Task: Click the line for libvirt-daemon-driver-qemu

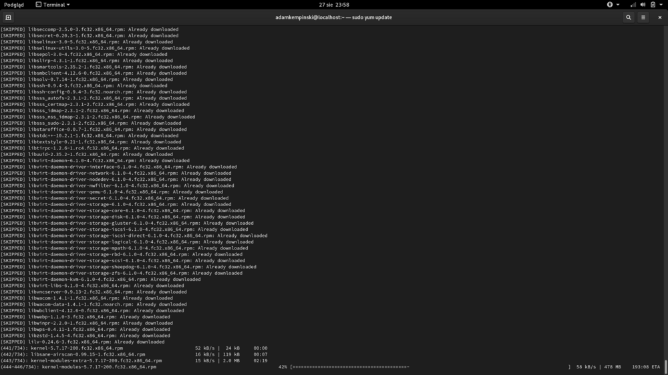Action: [112, 192]
